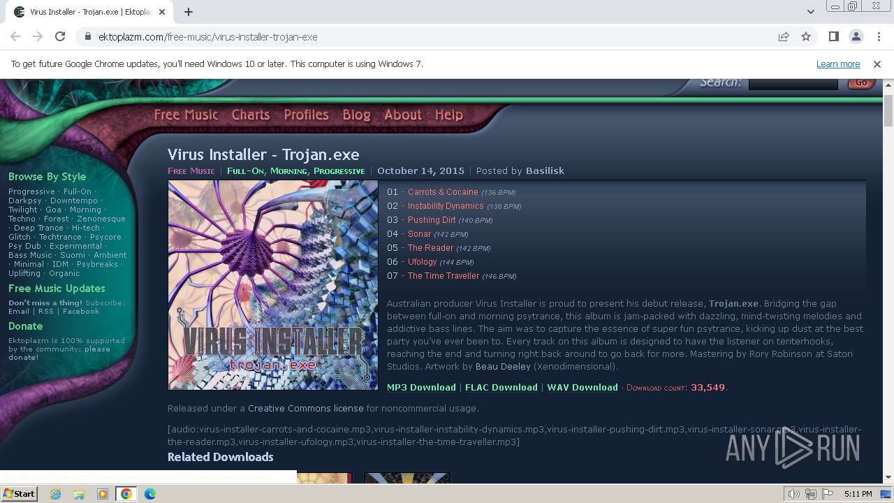Open the Action Center flag tray icon
This screenshot has width=894, height=503.
coord(827,494)
